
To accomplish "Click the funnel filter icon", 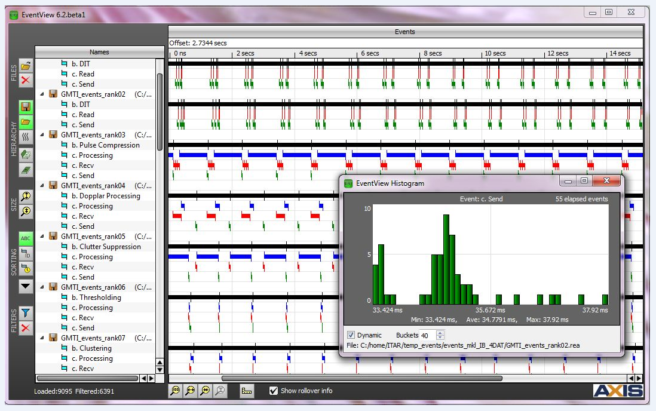I will (x=26, y=312).
